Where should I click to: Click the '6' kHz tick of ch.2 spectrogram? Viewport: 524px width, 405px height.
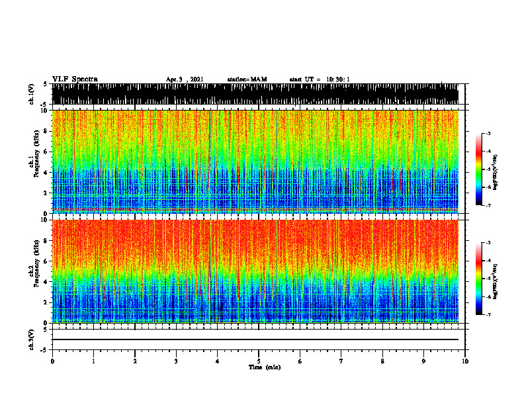click(x=46, y=261)
